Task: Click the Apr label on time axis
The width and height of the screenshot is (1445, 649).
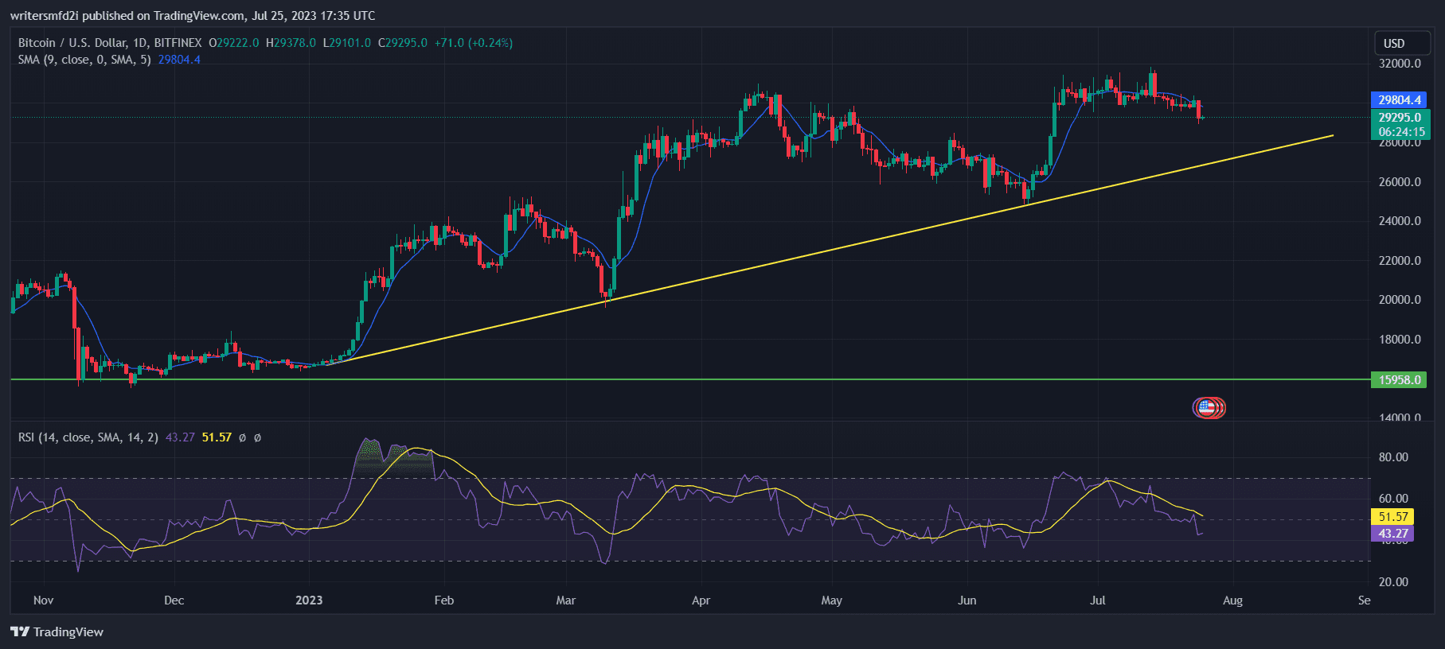Action: point(701,600)
